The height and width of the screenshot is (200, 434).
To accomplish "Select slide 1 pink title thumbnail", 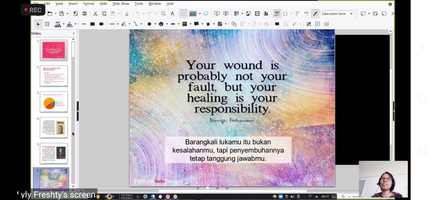I will coord(54,50).
